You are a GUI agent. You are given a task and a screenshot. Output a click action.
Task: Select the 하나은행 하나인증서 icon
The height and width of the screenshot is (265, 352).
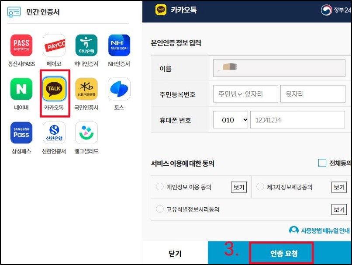86,45
